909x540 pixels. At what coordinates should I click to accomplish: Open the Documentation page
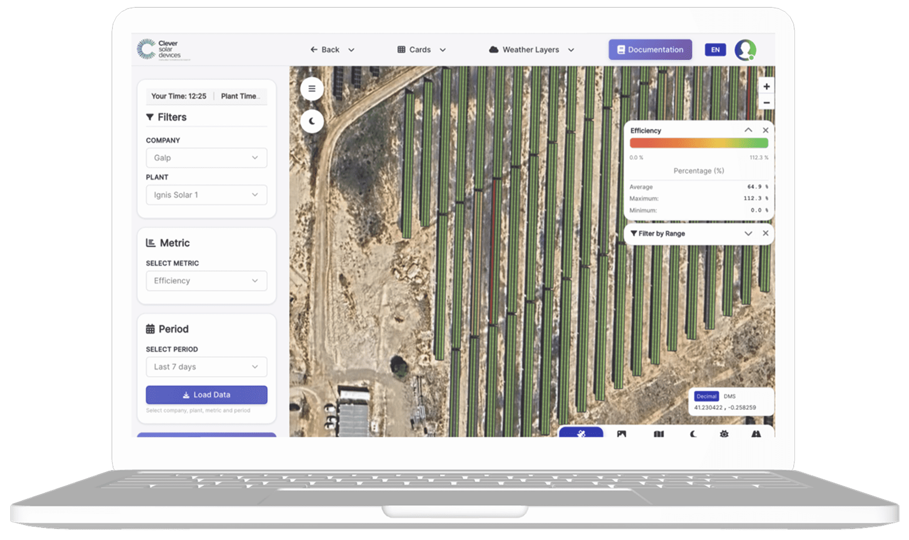point(650,50)
